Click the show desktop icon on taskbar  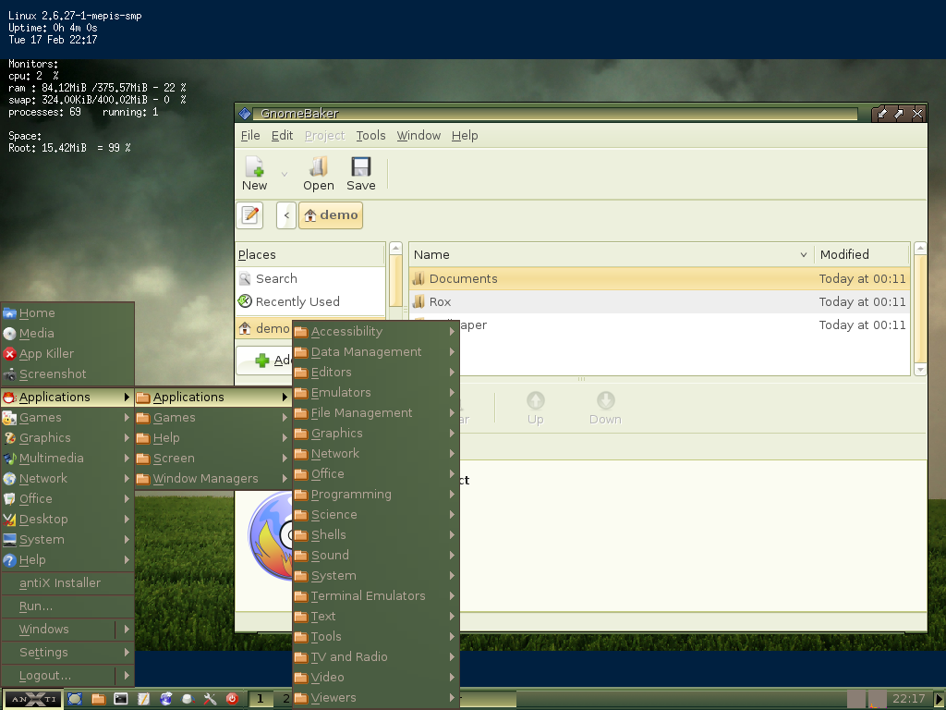pos(75,699)
